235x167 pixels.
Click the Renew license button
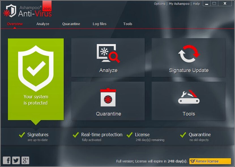(x=210, y=161)
